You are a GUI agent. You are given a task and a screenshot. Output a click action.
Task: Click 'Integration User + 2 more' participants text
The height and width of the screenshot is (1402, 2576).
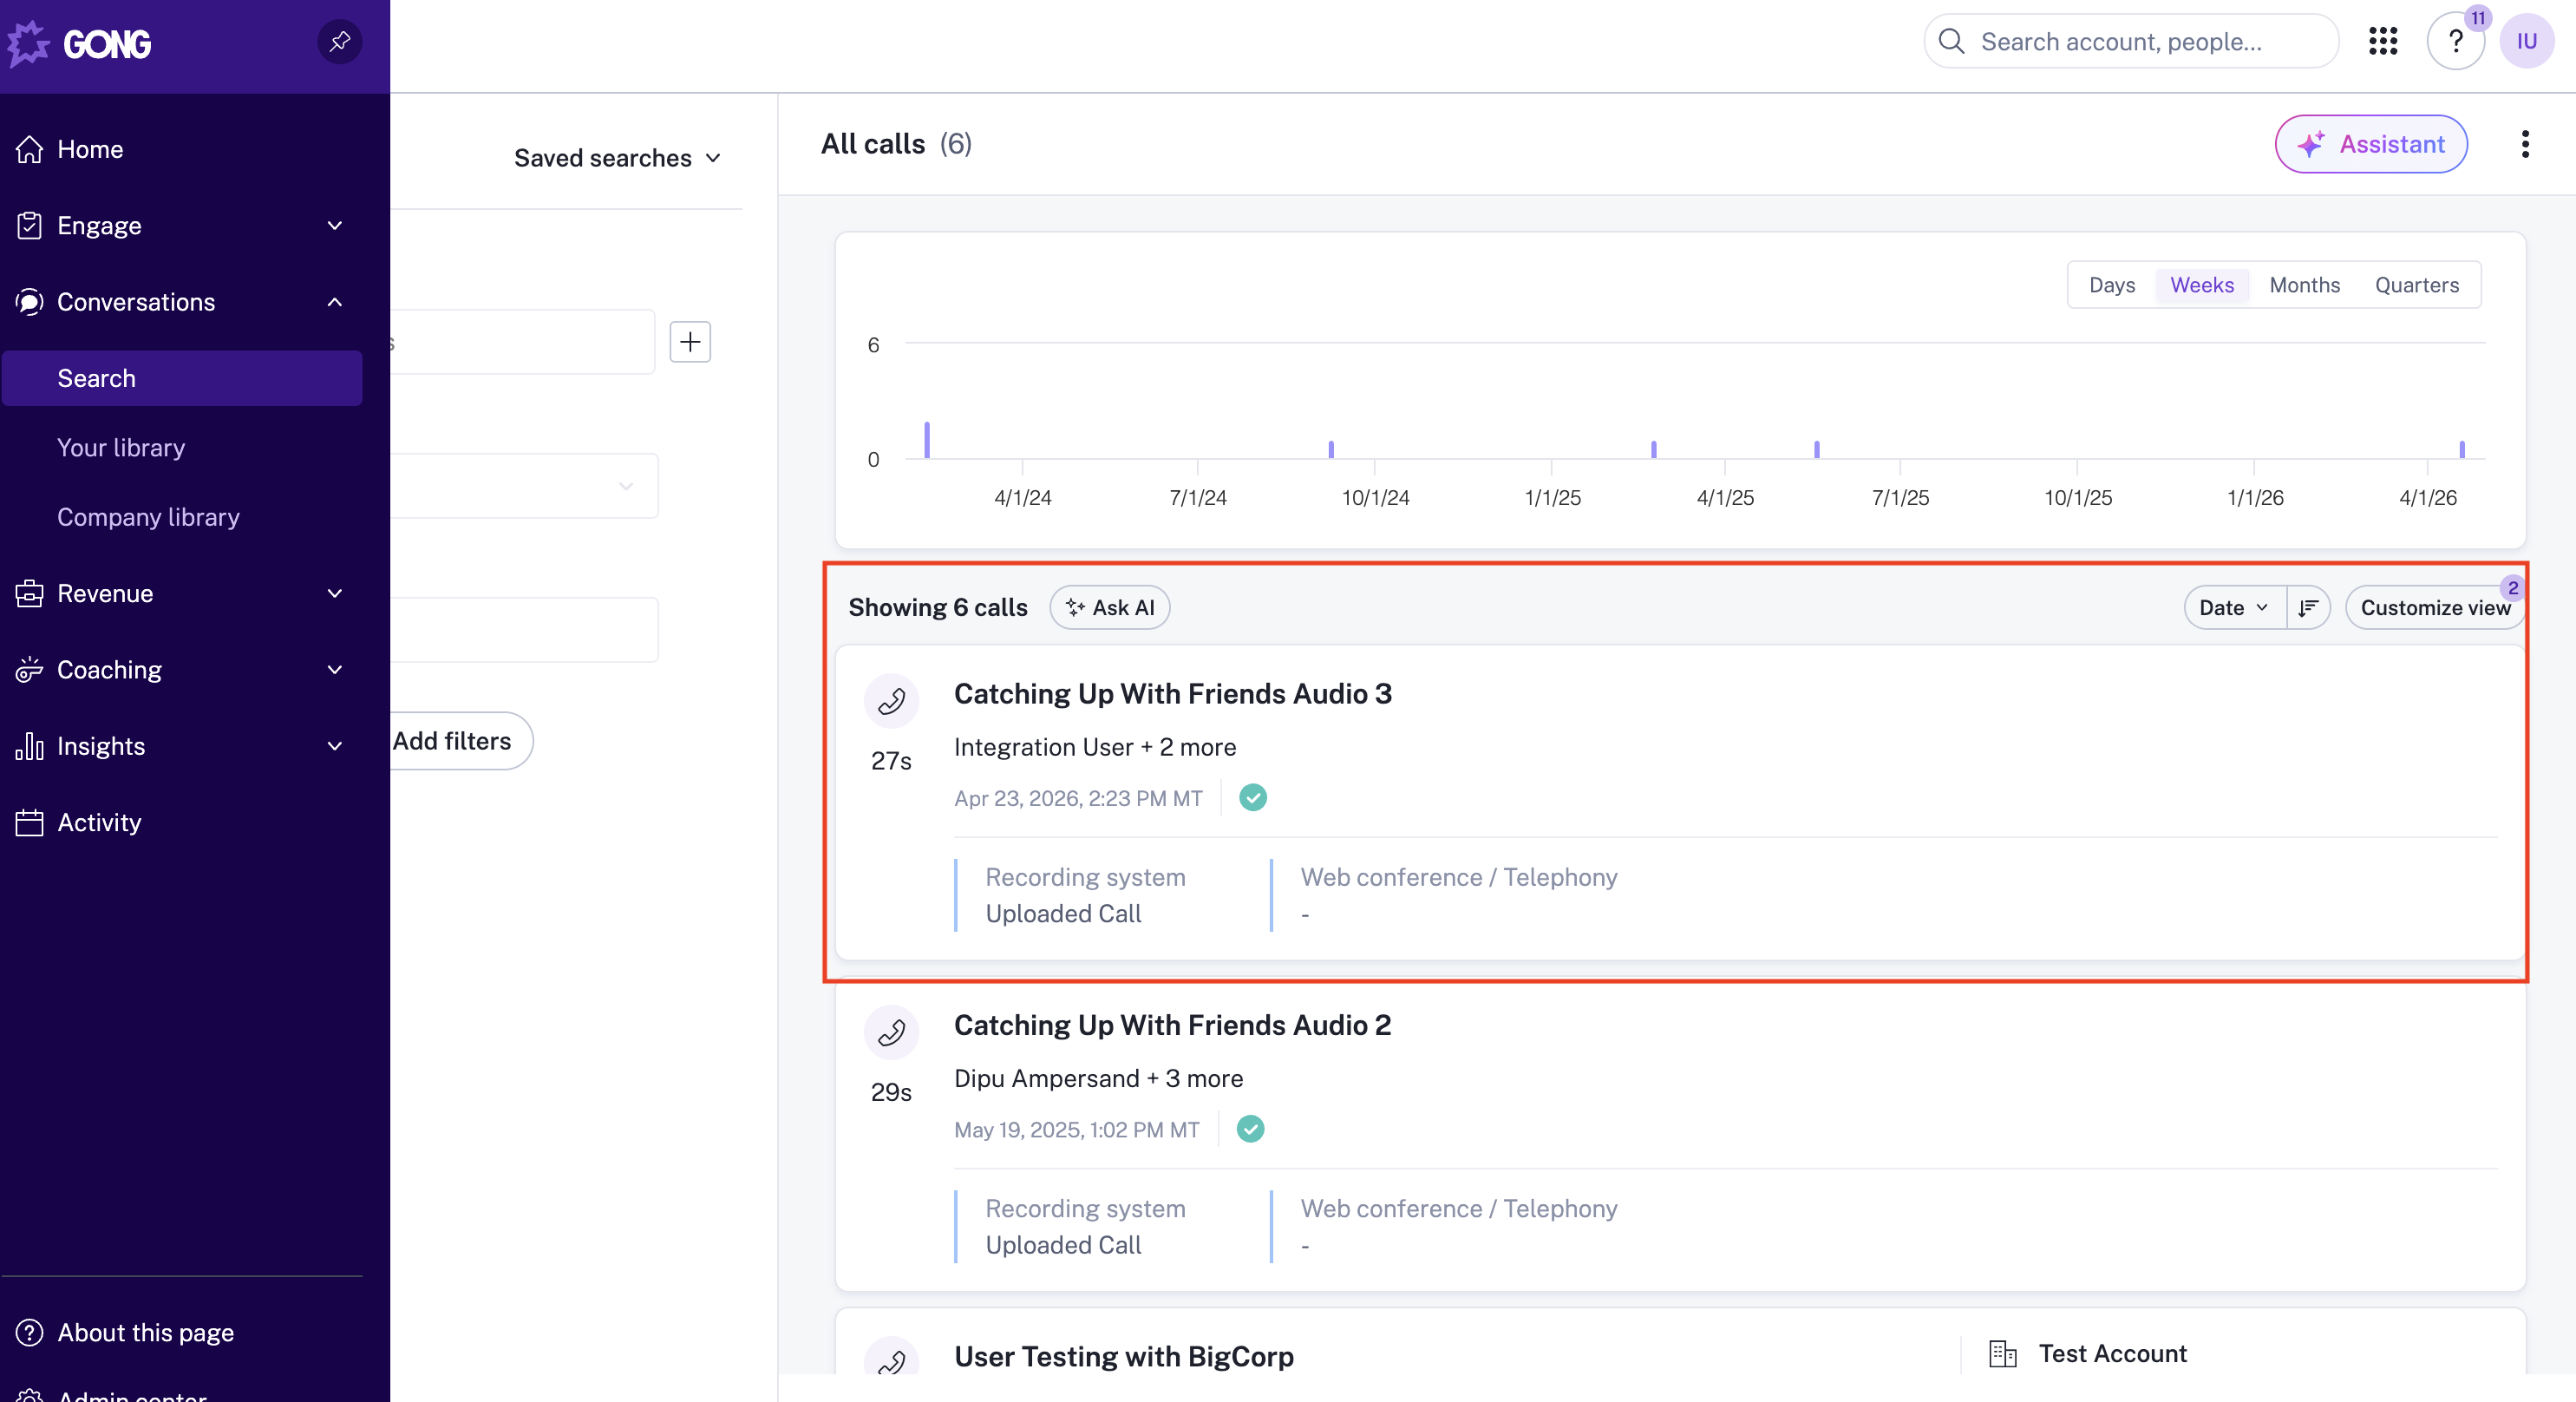(x=1095, y=747)
